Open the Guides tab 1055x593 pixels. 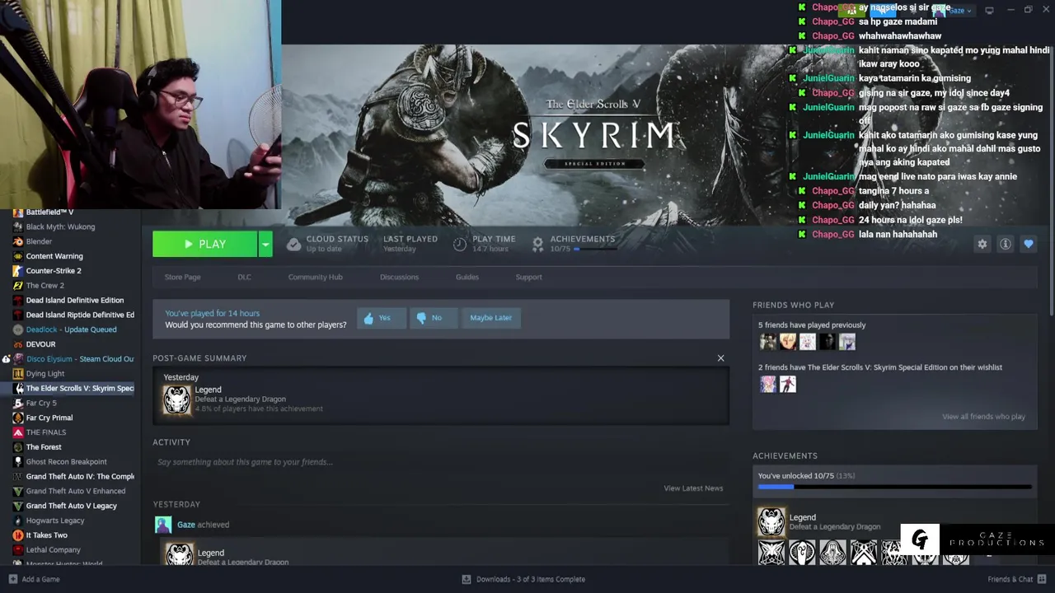coord(467,277)
